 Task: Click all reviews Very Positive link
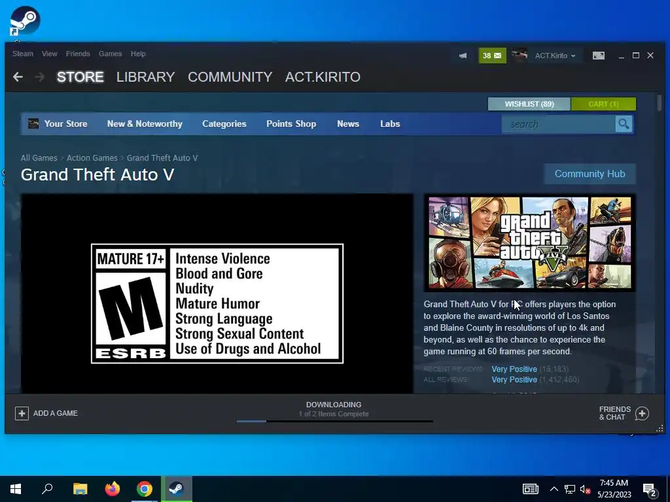click(x=514, y=380)
